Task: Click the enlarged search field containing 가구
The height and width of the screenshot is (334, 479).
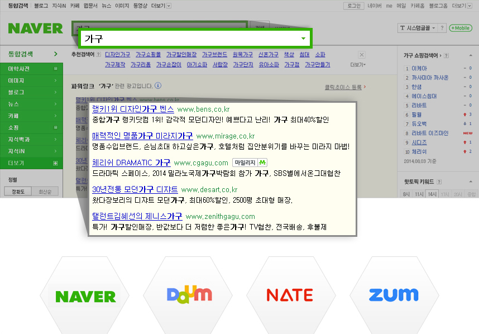Action: pos(195,39)
